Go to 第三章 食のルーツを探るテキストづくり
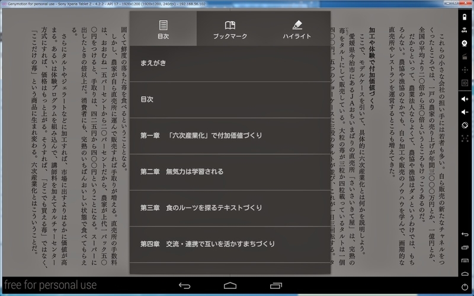The image size is (474, 296). point(230,208)
